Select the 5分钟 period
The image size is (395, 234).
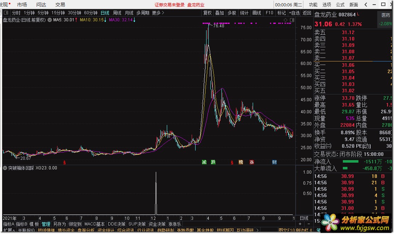pyautogui.click(x=43, y=13)
